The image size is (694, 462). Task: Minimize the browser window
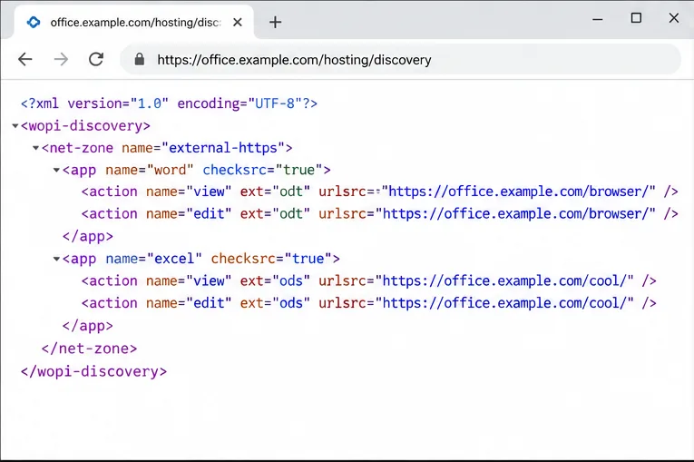pyautogui.click(x=598, y=19)
